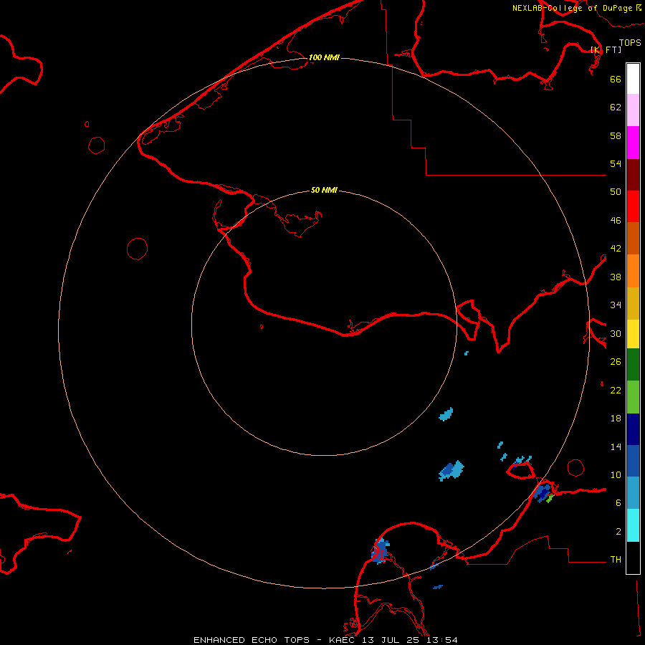Click the light green legend swatch
Screen dimensions: 645x645
(633, 397)
